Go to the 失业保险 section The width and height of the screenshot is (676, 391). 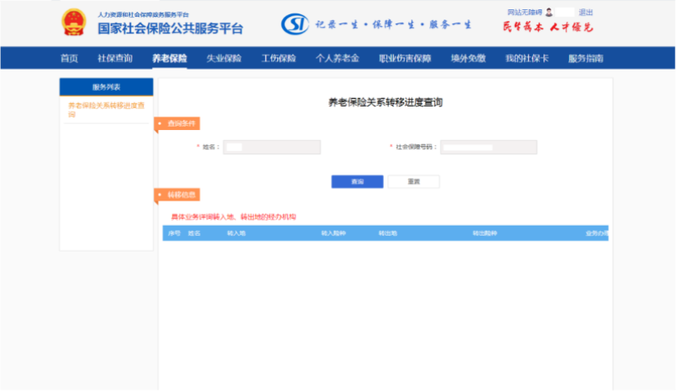point(224,59)
